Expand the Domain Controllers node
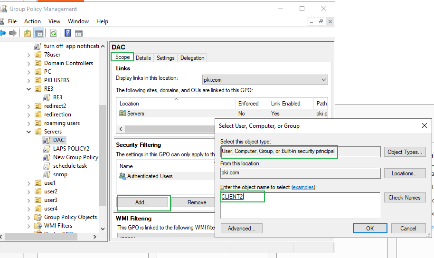Image resolution: width=434 pixels, height=258 pixels. click(29, 63)
